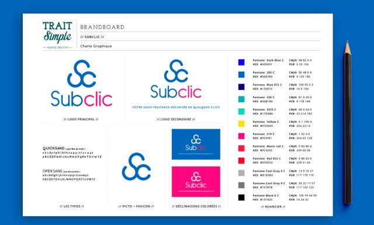
Task: Select the Pantone Warm red C swatch
Action: coord(241,148)
